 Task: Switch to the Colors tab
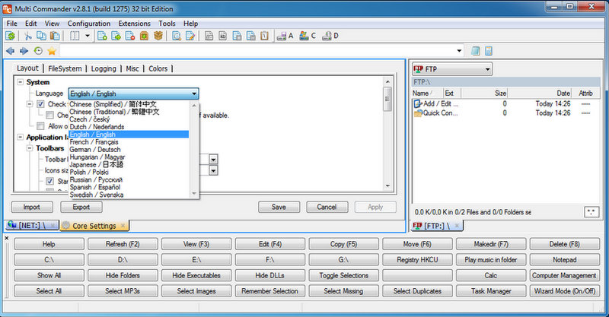[158, 68]
